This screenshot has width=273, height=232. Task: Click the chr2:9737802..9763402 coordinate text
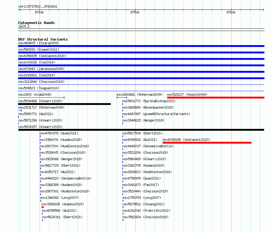point(38,6)
